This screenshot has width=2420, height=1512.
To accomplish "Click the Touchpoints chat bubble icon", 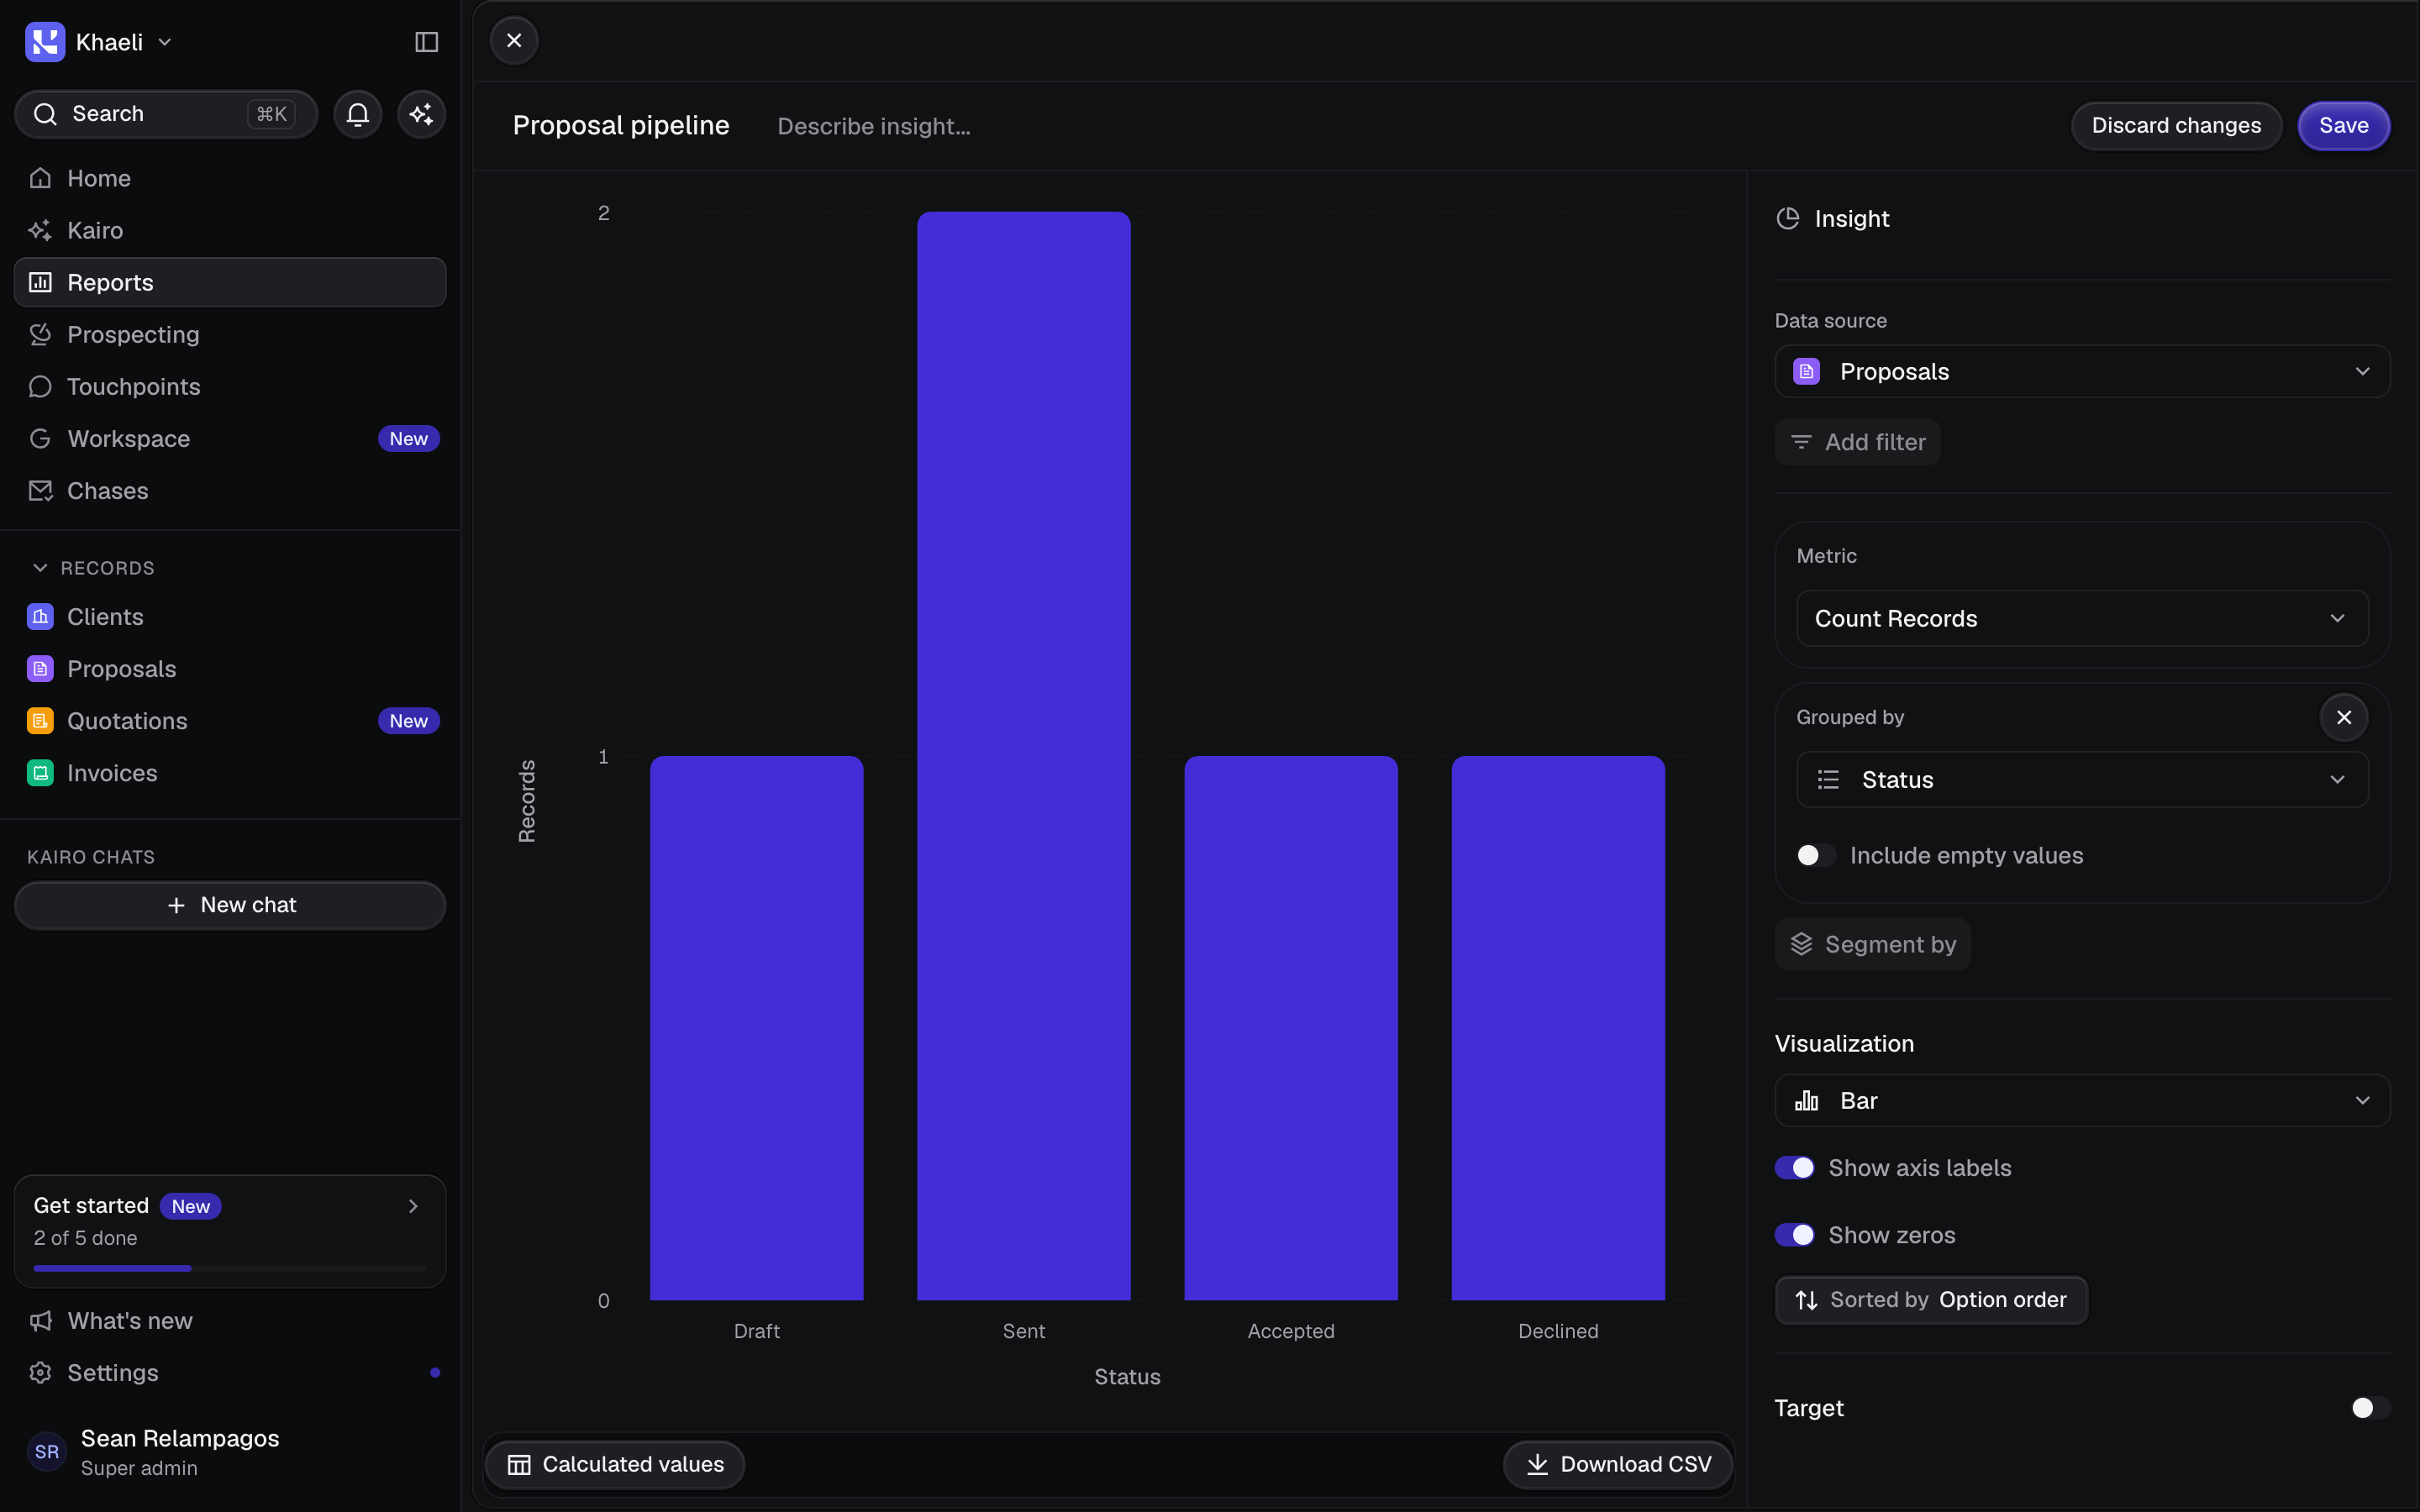I will pyautogui.click(x=40, y=387).
